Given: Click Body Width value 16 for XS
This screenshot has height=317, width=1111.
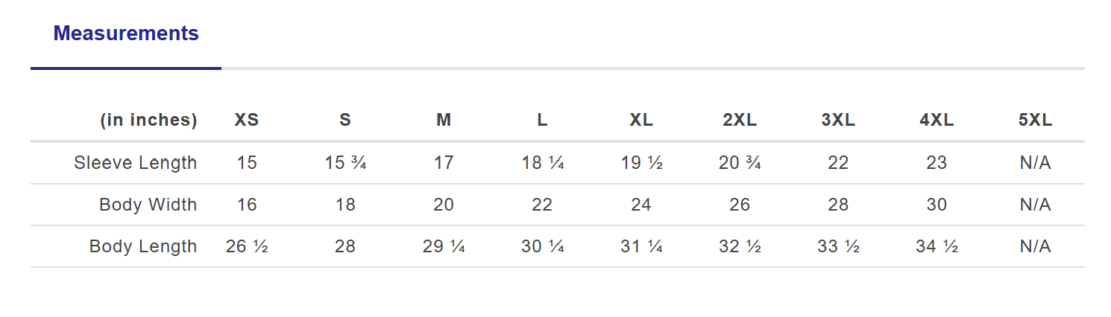Looking at the screenshot, I should [x=247, y=205].
